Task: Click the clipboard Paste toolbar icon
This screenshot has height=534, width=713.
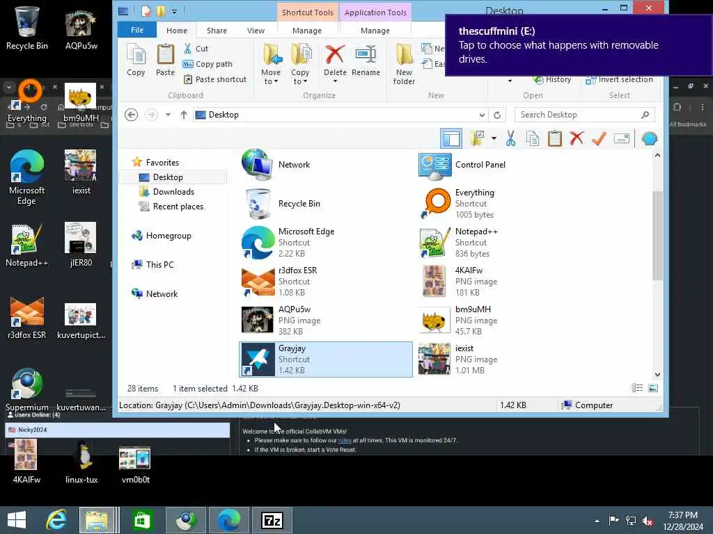Action: (x=555, y=138)
